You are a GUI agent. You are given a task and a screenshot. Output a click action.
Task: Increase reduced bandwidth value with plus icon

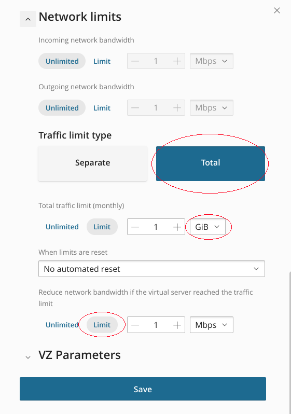tap(177, 325)
